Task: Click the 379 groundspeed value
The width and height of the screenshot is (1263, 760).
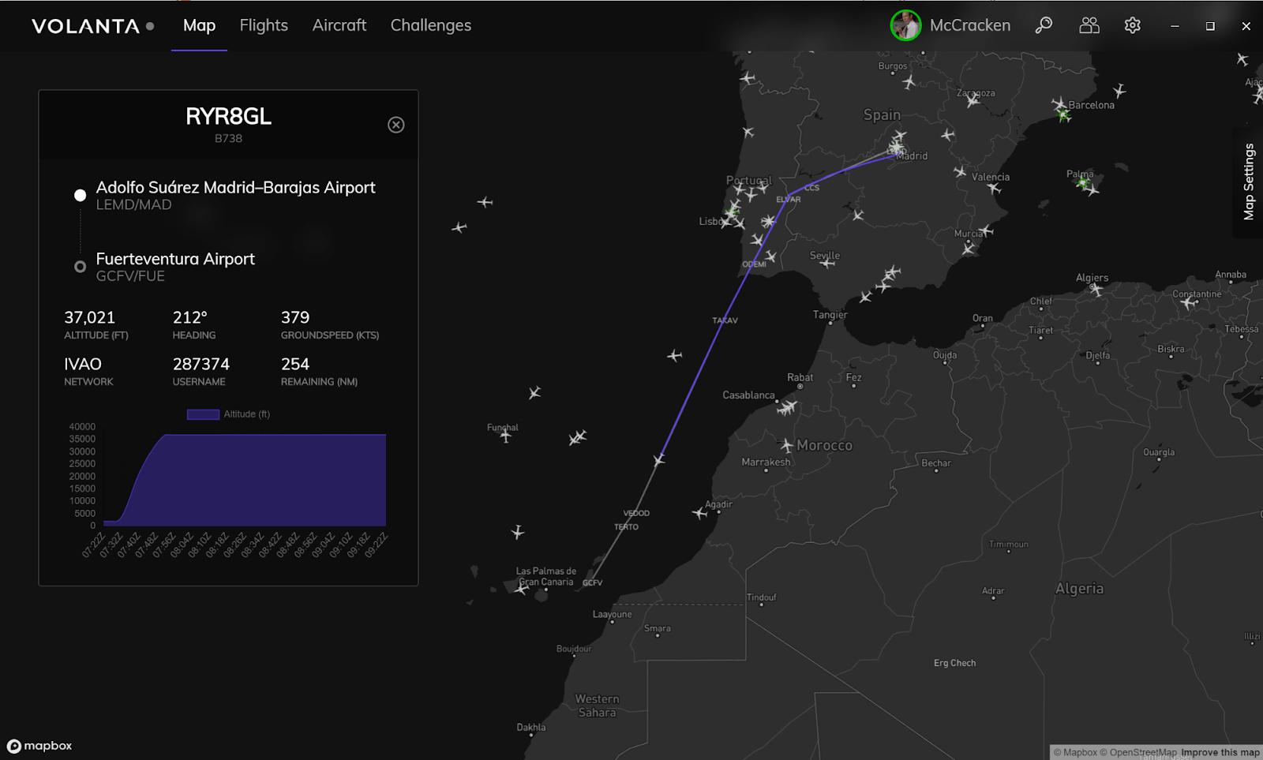Action: pos(295,317)
